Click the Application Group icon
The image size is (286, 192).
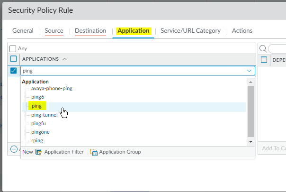pyautogui.click(x=93, y=152)
